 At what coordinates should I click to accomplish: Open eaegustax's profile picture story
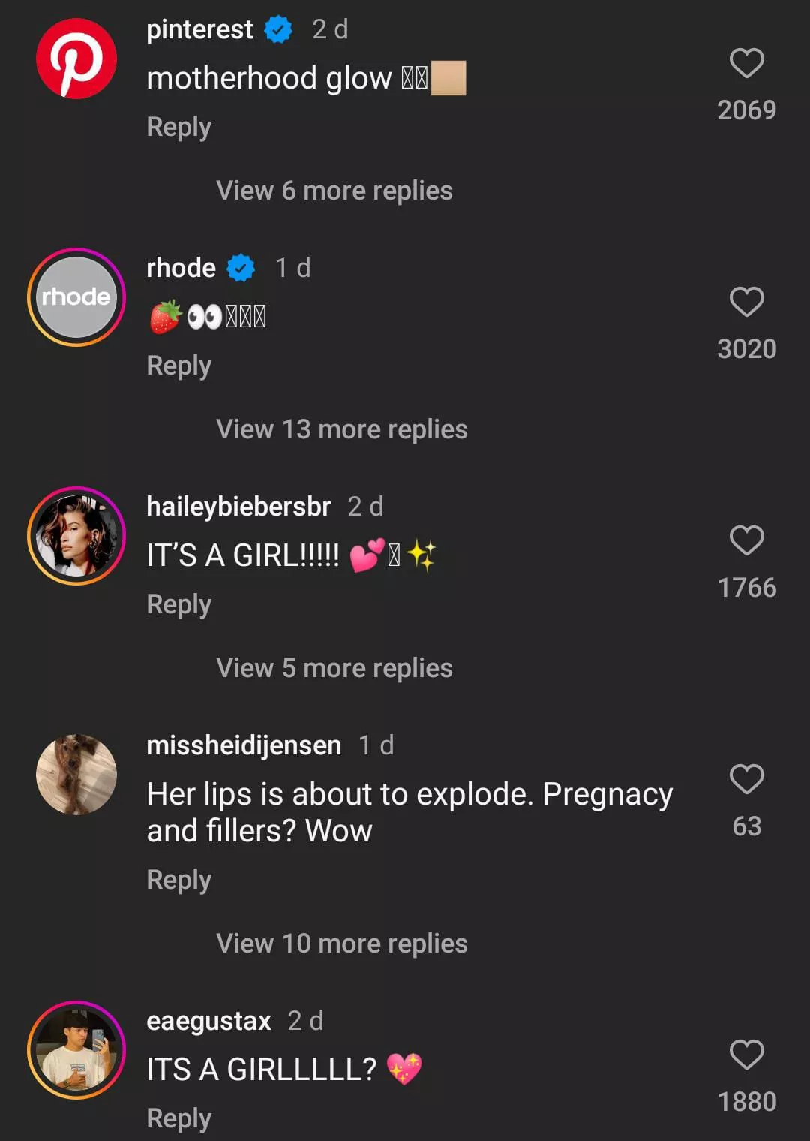click(x=76, y=1050)
